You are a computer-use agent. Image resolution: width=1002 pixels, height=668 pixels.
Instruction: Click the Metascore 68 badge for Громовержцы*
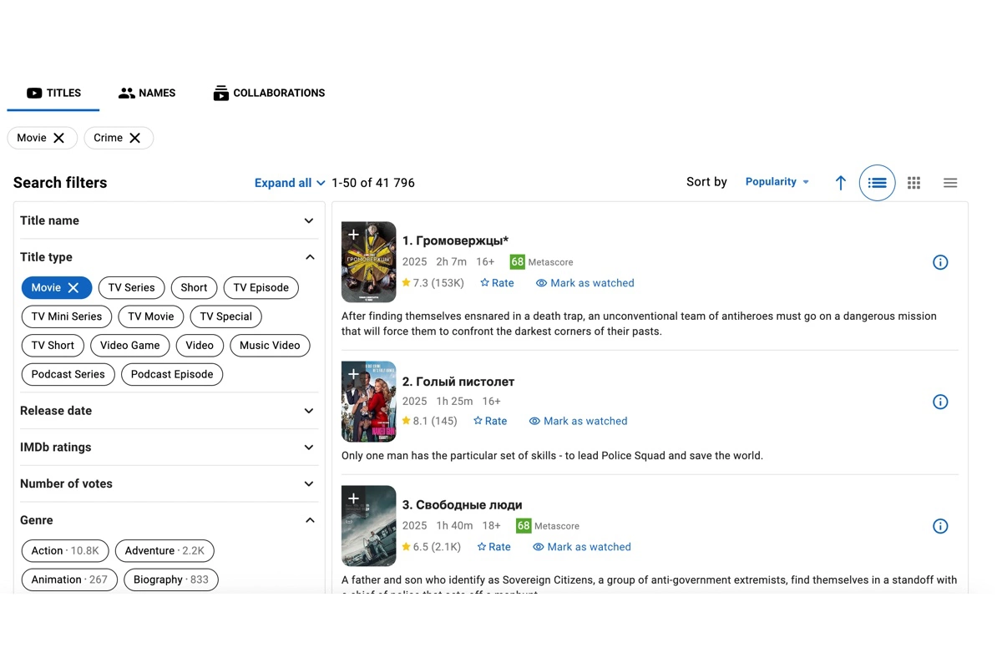pyautogui.click(x=517, y=262)
